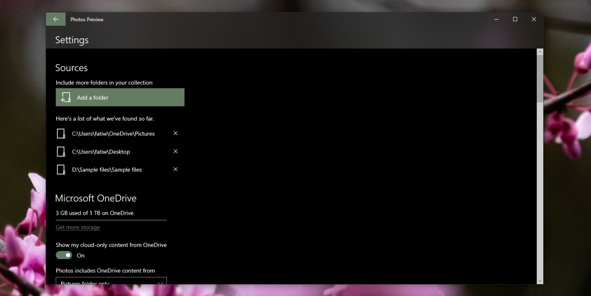Click the folder icon beside D:\Sample files

pyautogui.click(x=61, y=169)
